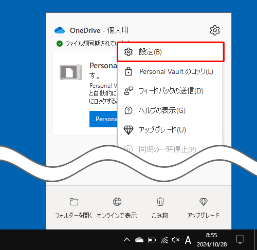Select フィードバックの送信(D) menu entry
257x250 pixels.
170,91
